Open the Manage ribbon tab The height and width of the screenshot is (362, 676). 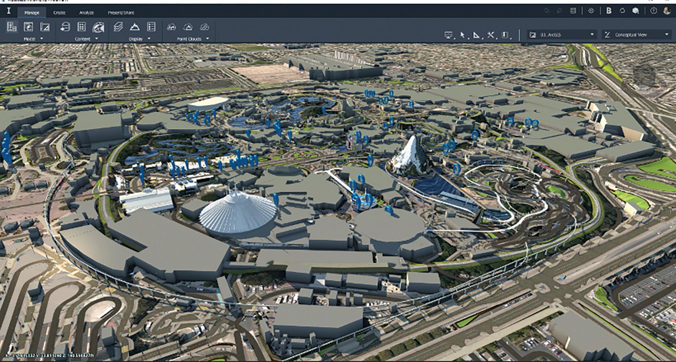click(32, 13)
